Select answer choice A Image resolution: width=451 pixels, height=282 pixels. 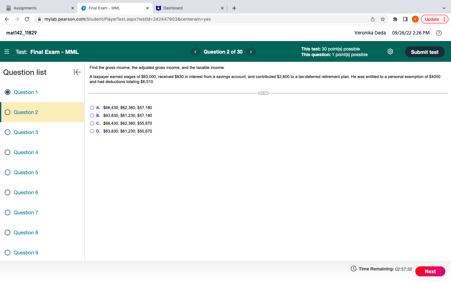[x=92, y=107]
